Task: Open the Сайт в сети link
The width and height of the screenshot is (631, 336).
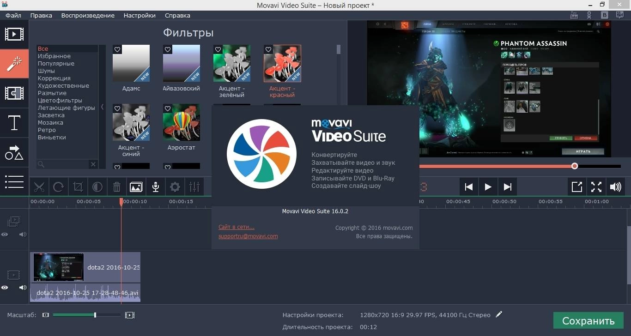Action: pos(237,227)
